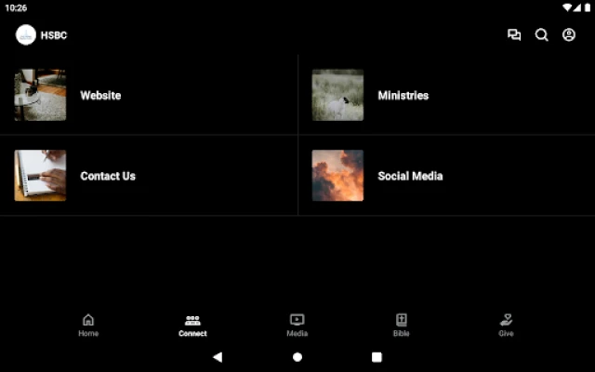Image resolution: width=595 pixels, height=372 pixels.
Task: Open the messages chat icon
Action: pos(514,35)
